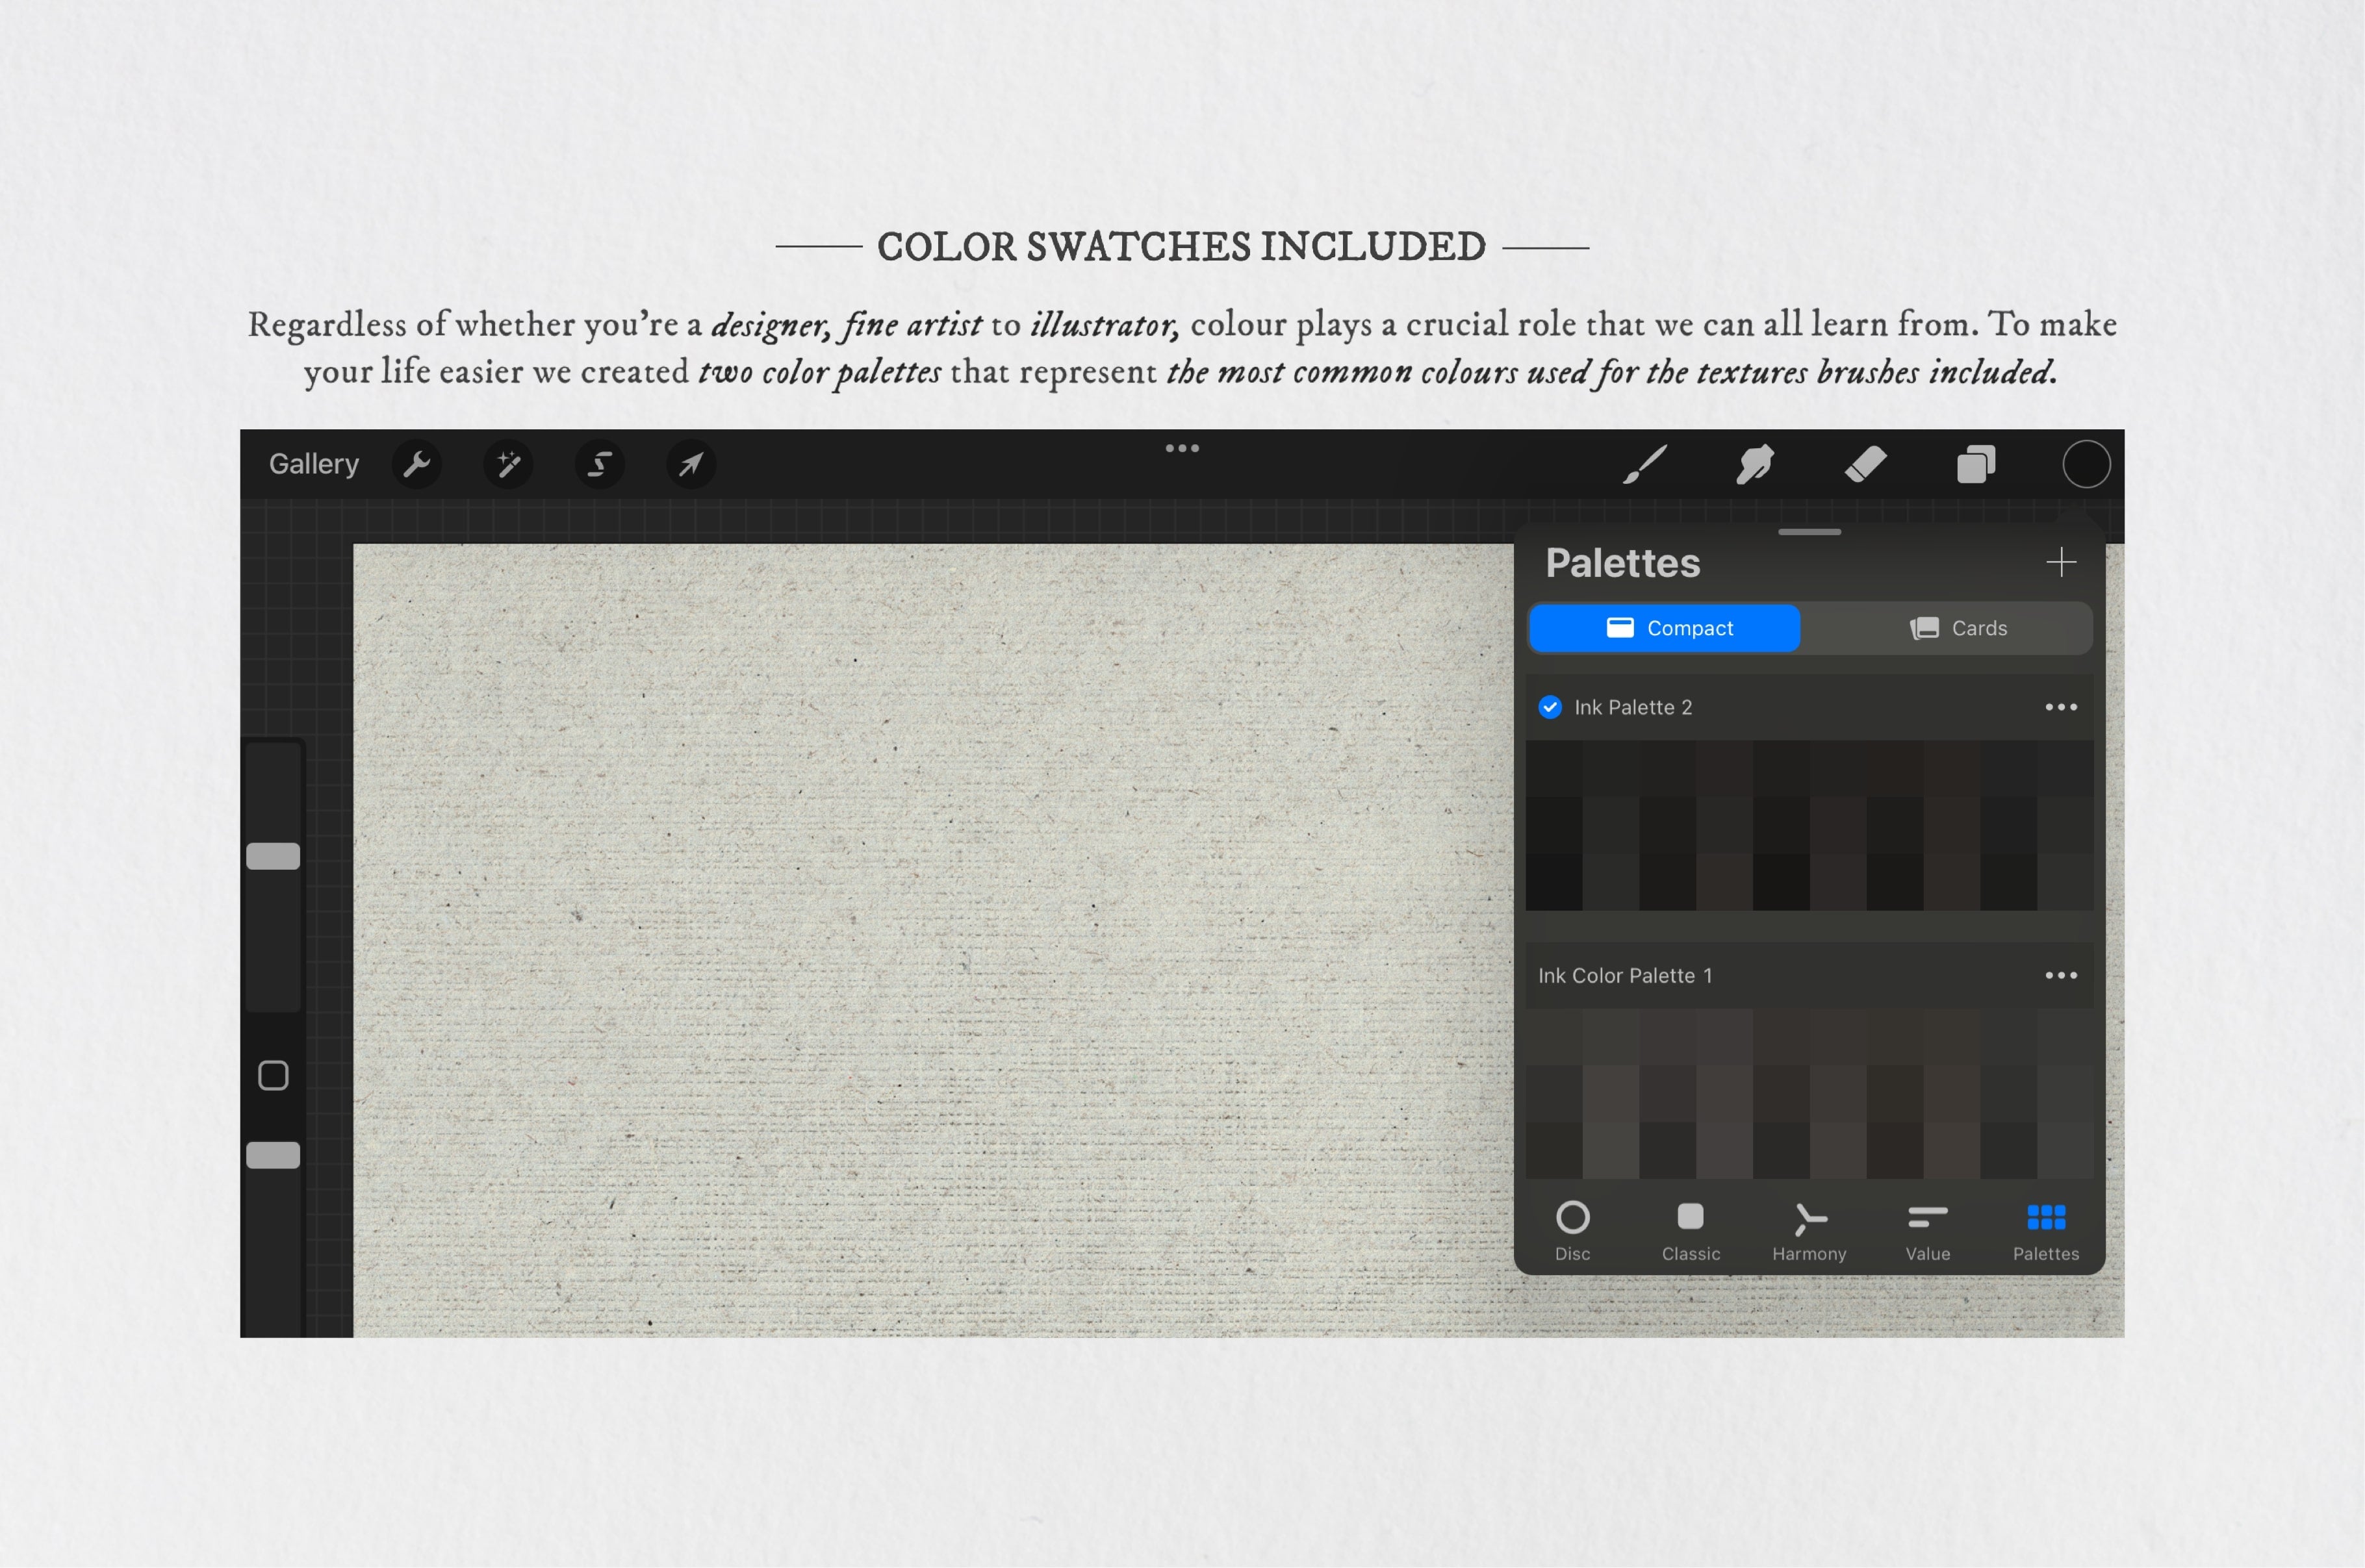The image size is (2365, 1568).
Task: Open options for Ink Color Palette 1
Action: click(2061, 976)
